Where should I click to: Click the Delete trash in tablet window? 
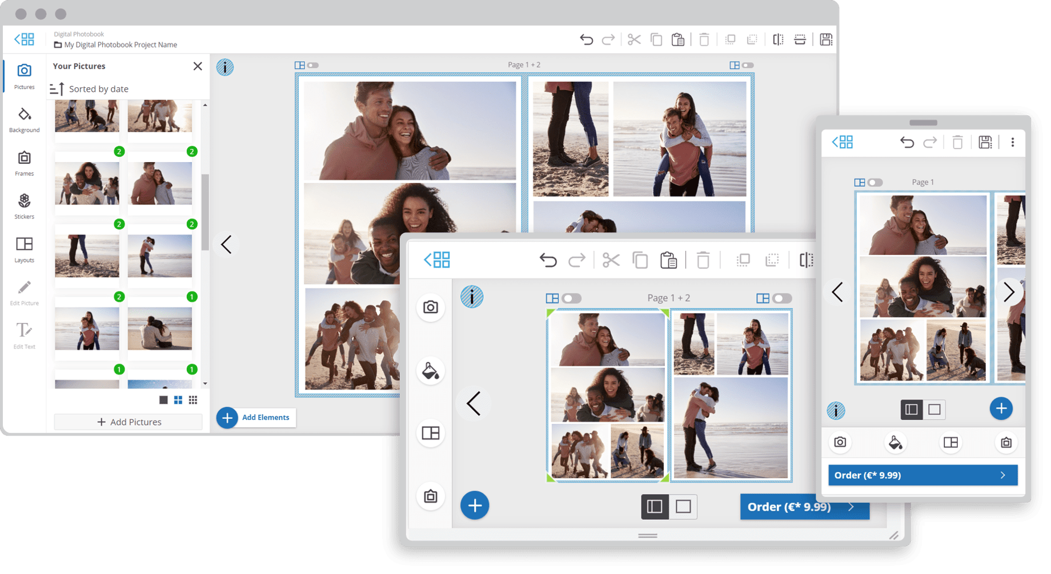(x=703, y=260)
